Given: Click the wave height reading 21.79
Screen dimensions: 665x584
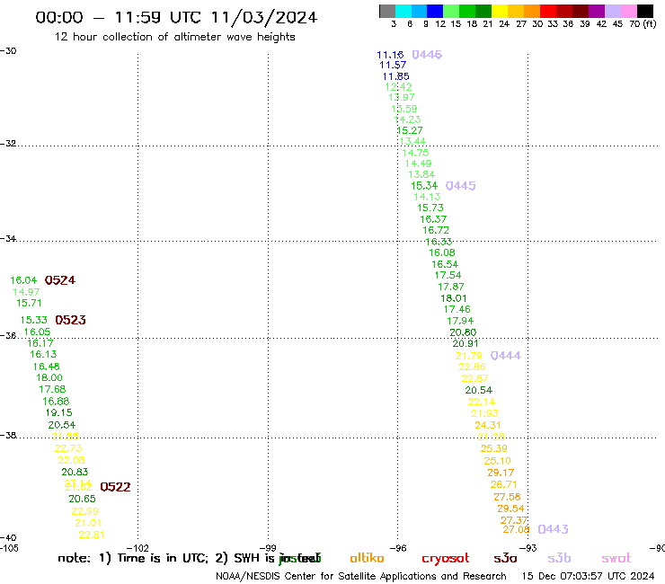Looking at the screenshot, I should [469, 356].
